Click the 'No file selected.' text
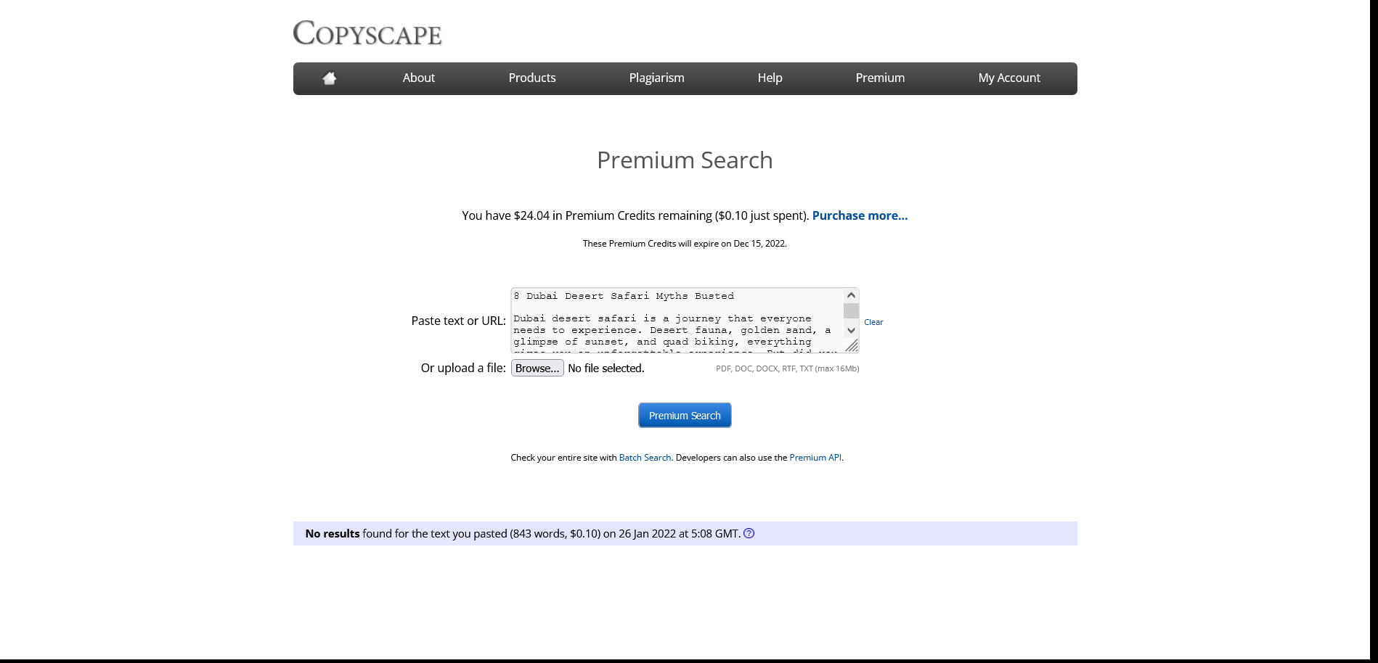 606,368
